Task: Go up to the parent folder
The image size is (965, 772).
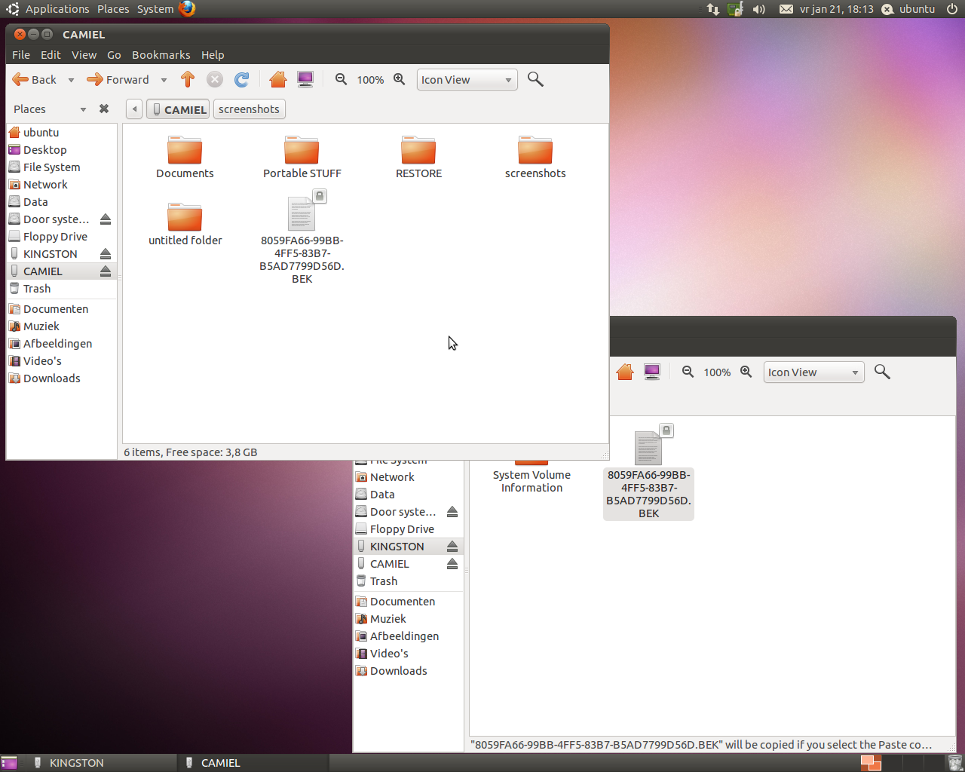Action: click(x=188, y=79)
